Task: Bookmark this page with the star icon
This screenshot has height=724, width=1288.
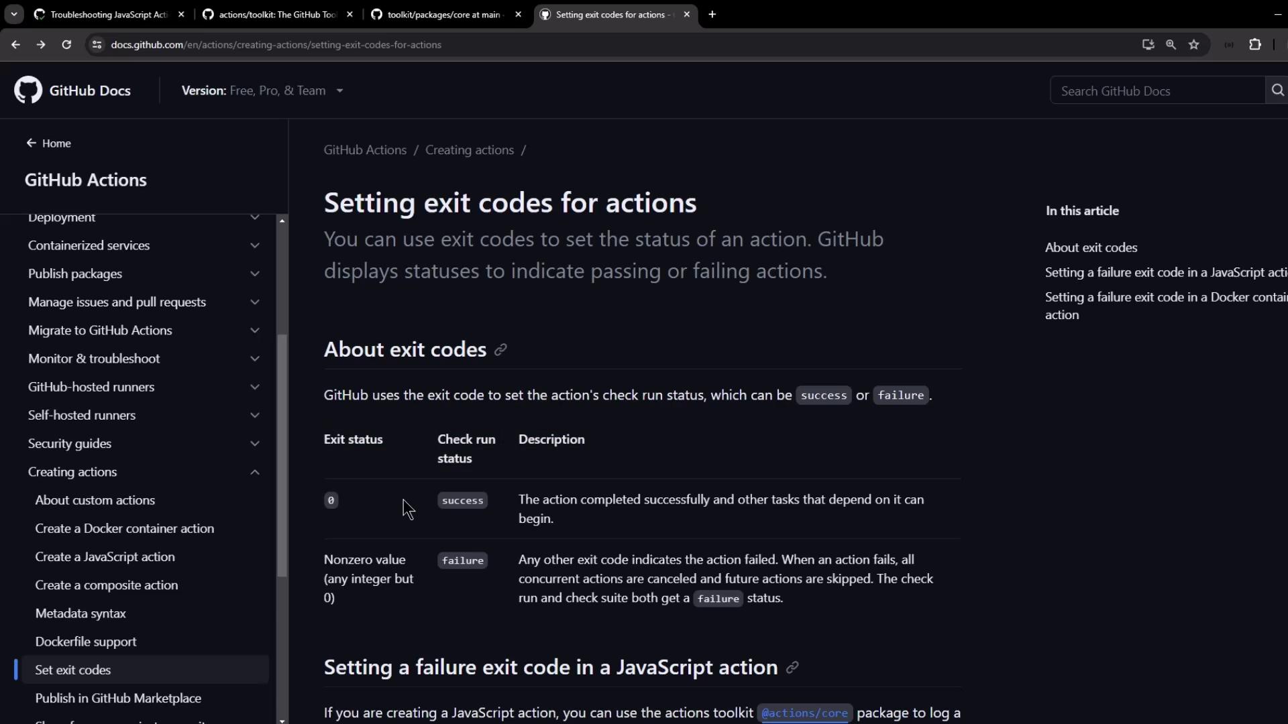Action: pyautogui.click(x=1193, y=45)
